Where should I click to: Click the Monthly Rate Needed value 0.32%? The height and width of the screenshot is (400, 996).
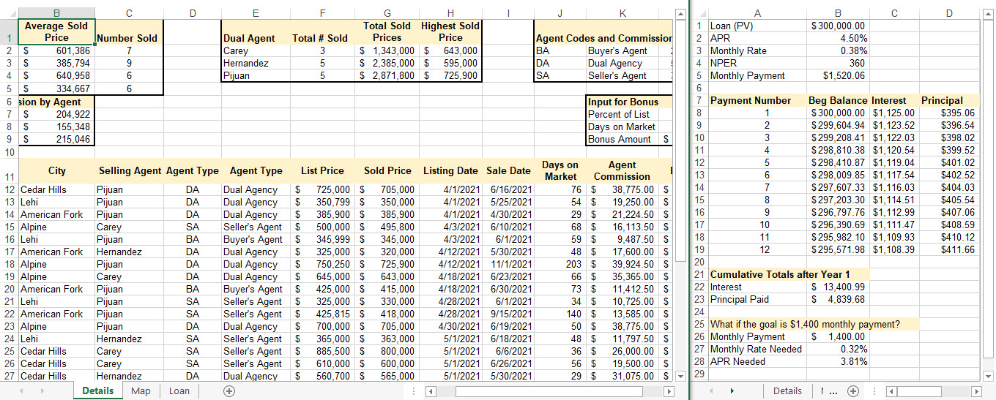coord(838,349)
